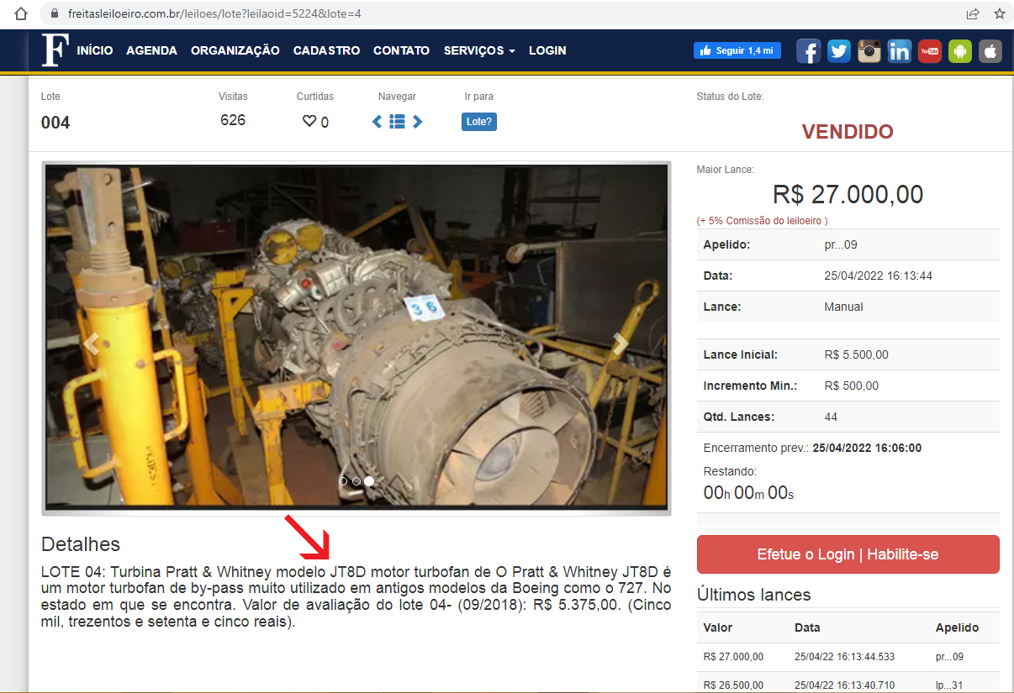
Task: Click the Últimos lances heading
Action: point(753,595)
